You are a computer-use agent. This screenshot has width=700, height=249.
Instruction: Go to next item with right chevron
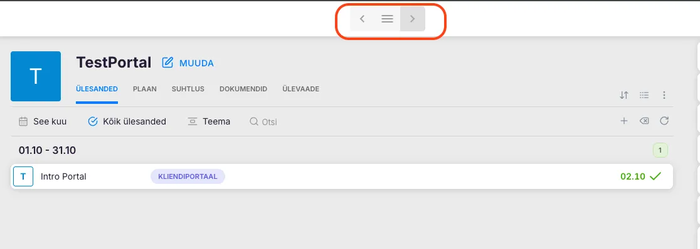click(x=413, y=19)
